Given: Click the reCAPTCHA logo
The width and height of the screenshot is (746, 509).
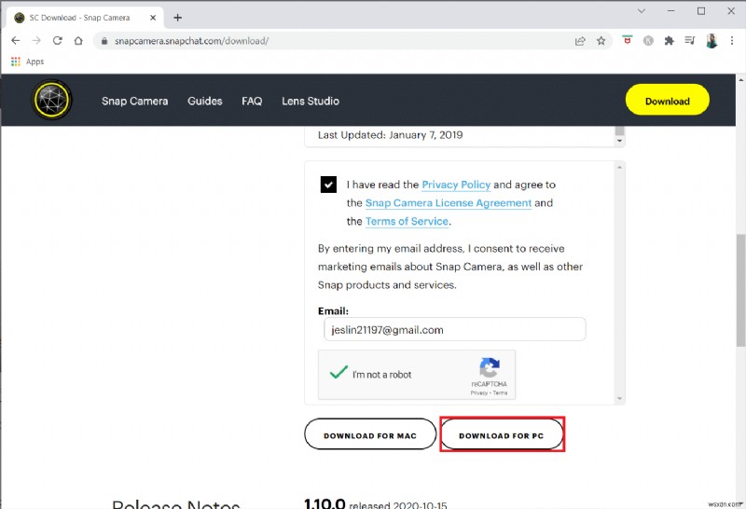Looking at the screenshot, I should [x=489, y=367].
